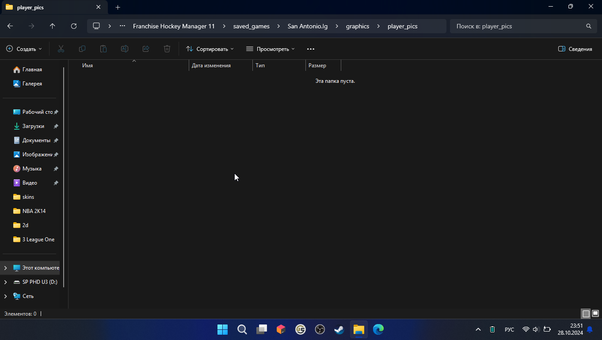Switch to large icons view in status bar
Screen dimensions: 602x340
click(595, 313)
